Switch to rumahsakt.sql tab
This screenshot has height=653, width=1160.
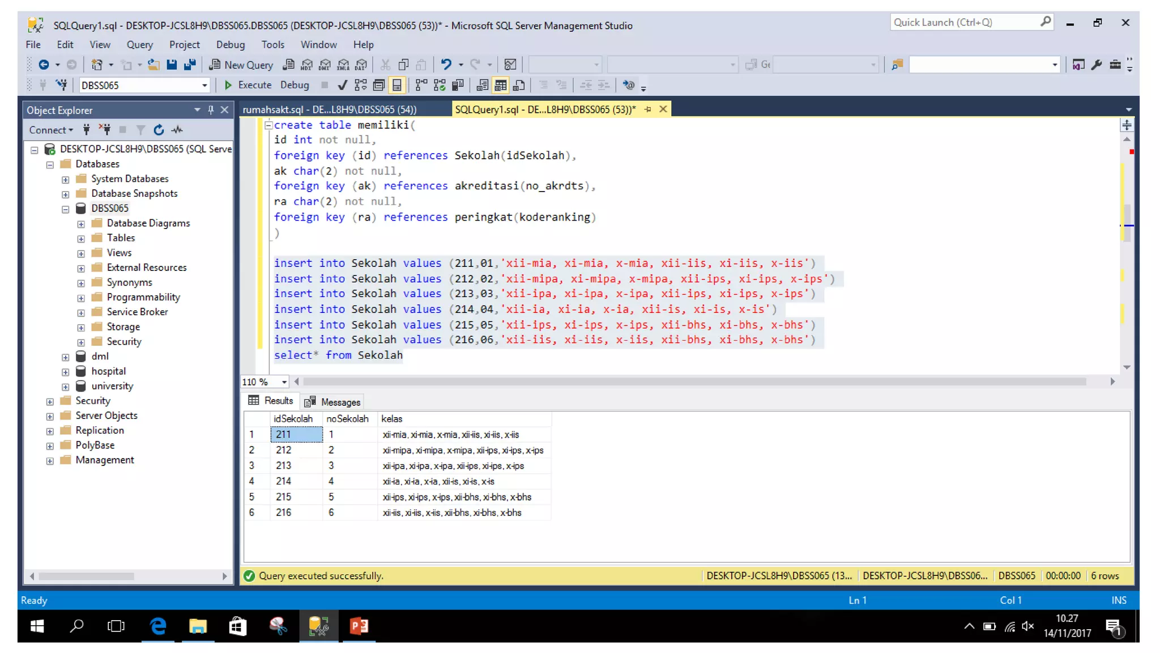(329, 109)
